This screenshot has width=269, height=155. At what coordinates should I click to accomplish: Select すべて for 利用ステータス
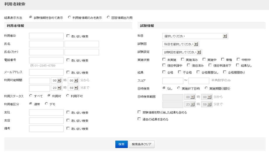tap(31, 96)
